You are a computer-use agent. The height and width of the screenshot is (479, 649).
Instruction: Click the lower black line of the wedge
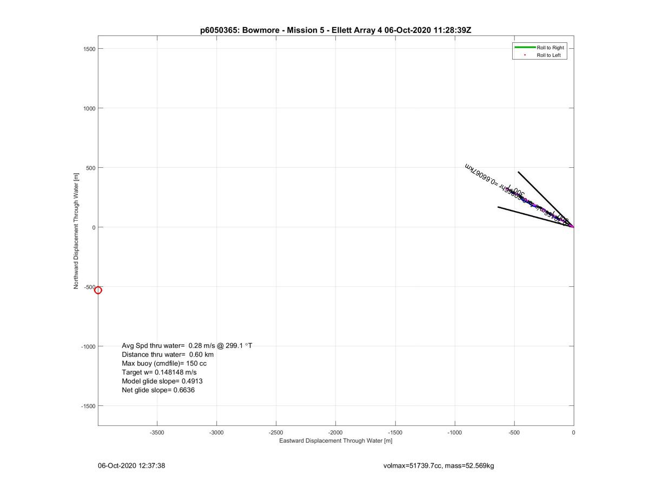[x=535, y=216]
